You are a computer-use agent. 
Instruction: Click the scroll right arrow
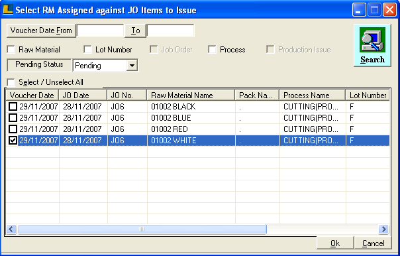coord(383,229)
